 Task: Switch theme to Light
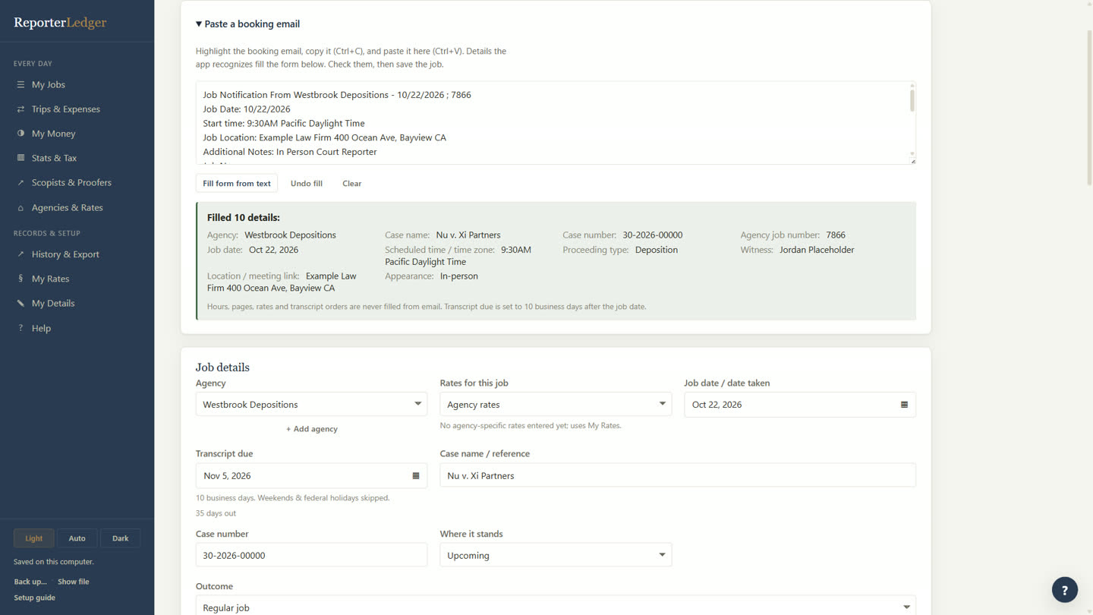point(34,538)
